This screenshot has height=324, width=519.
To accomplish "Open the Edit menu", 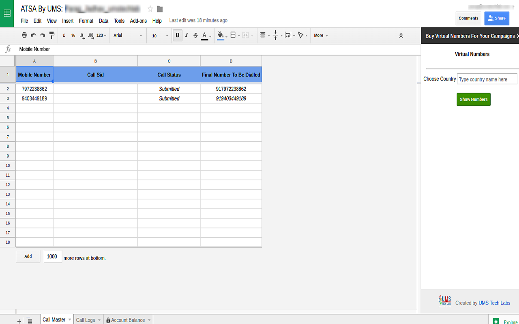I will click(37, 21).
